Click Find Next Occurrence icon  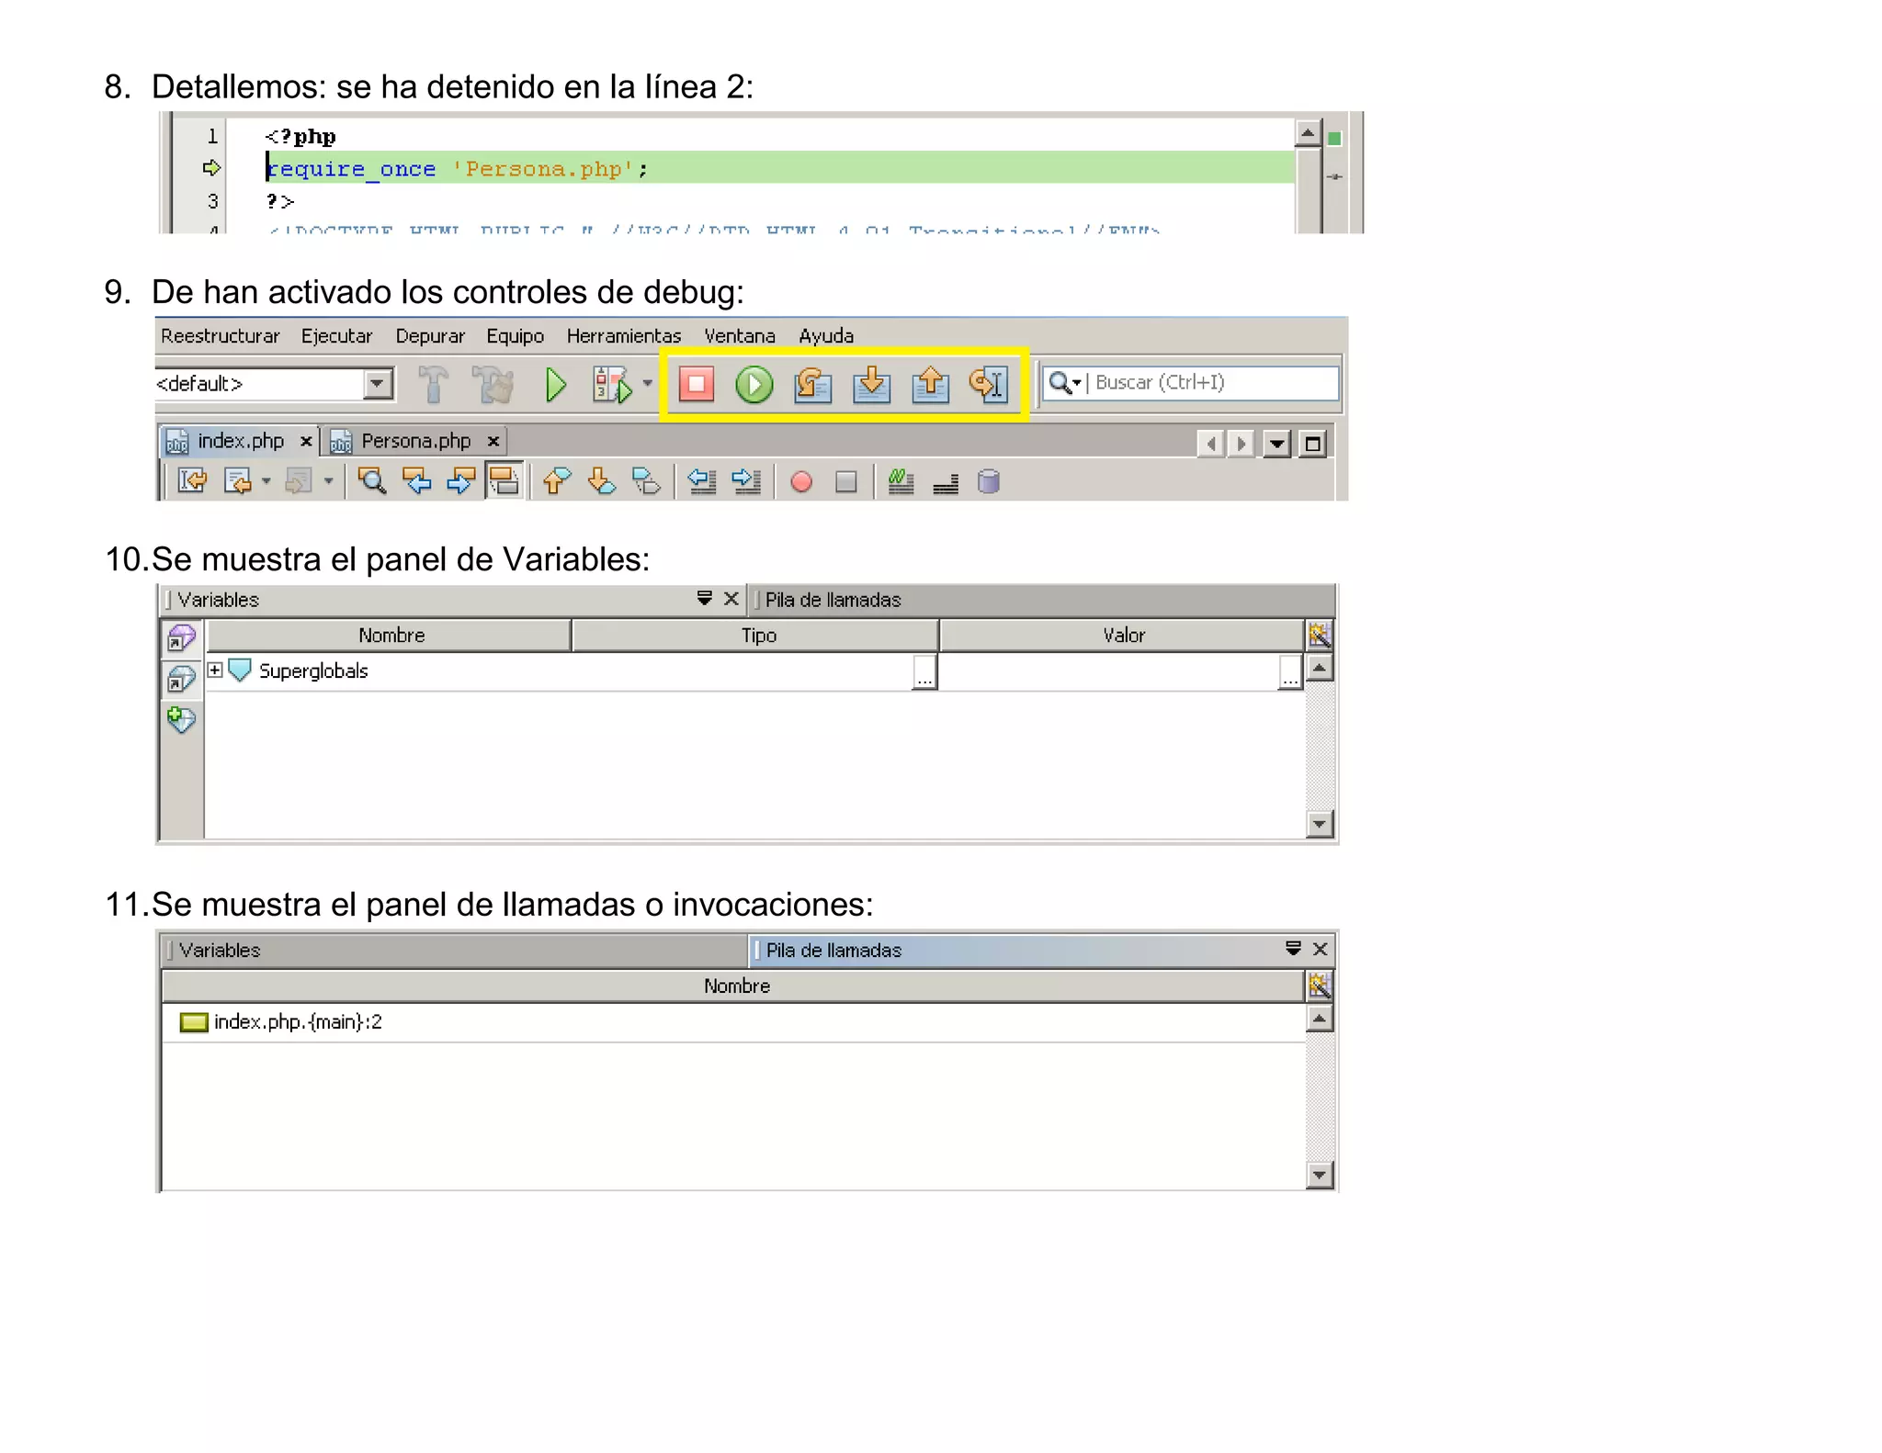460,481
